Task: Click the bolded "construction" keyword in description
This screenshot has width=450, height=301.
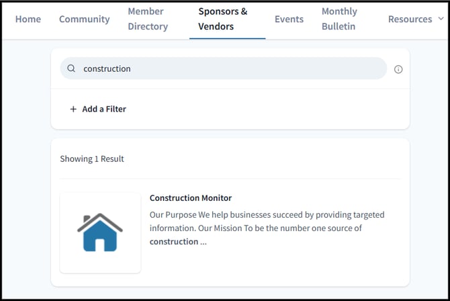Action: (173, 242)
